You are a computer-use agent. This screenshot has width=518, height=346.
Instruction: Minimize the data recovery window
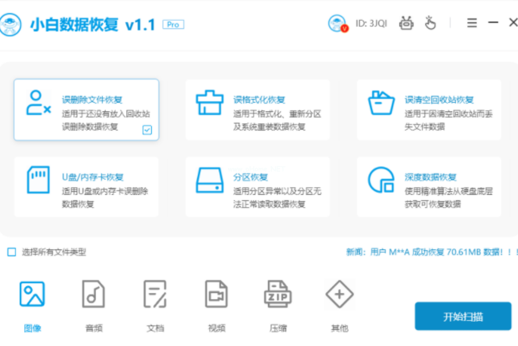(x=493, y=22)
